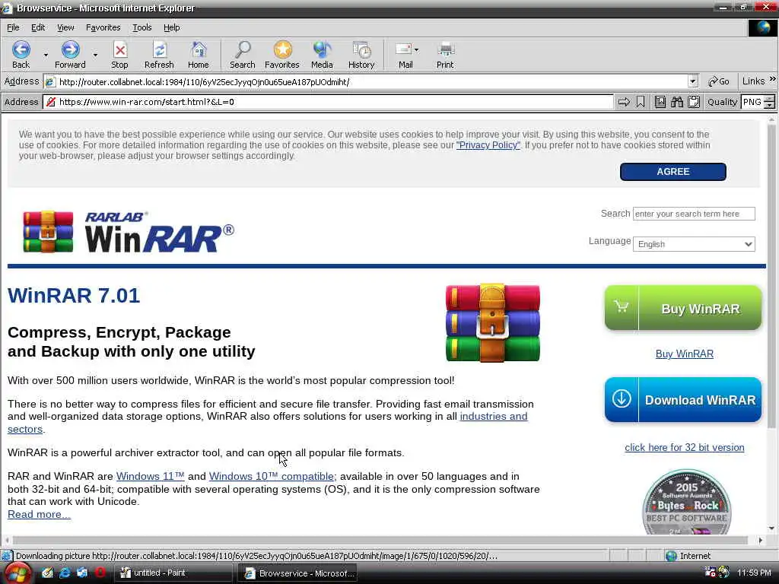
Task: Open the Windows 10 compatible link
Action: pyautogui.click(x=272, y=476)
